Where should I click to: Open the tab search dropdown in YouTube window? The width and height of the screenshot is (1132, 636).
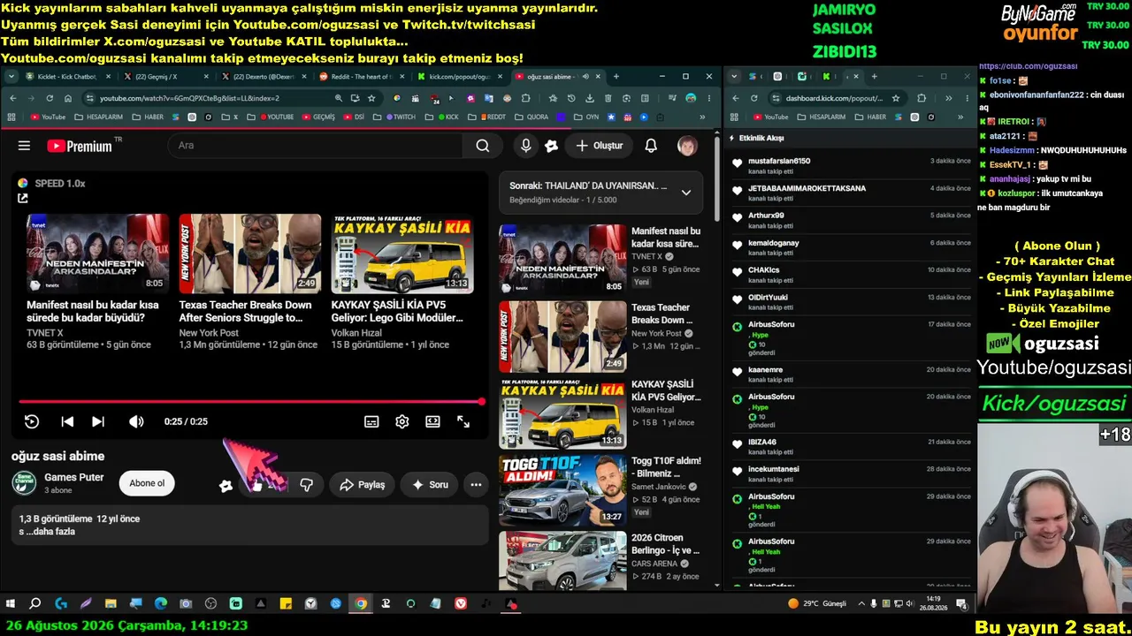pyautogui.click(x=11, y=77)
